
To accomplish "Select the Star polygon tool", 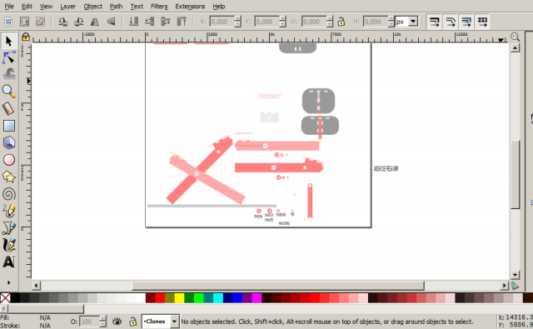I will [9, 177].
